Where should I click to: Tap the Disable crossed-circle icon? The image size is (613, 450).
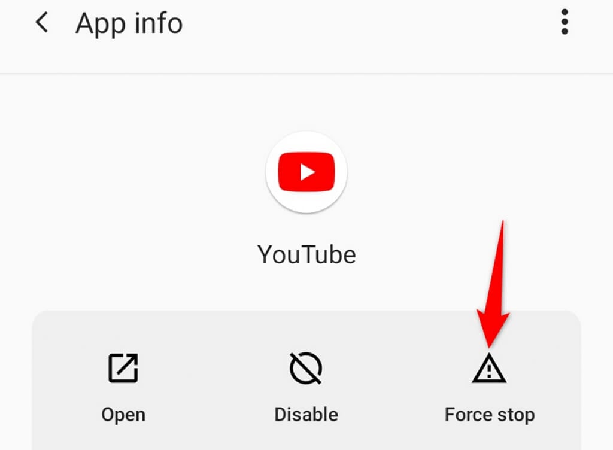click(x=306, y=368)
